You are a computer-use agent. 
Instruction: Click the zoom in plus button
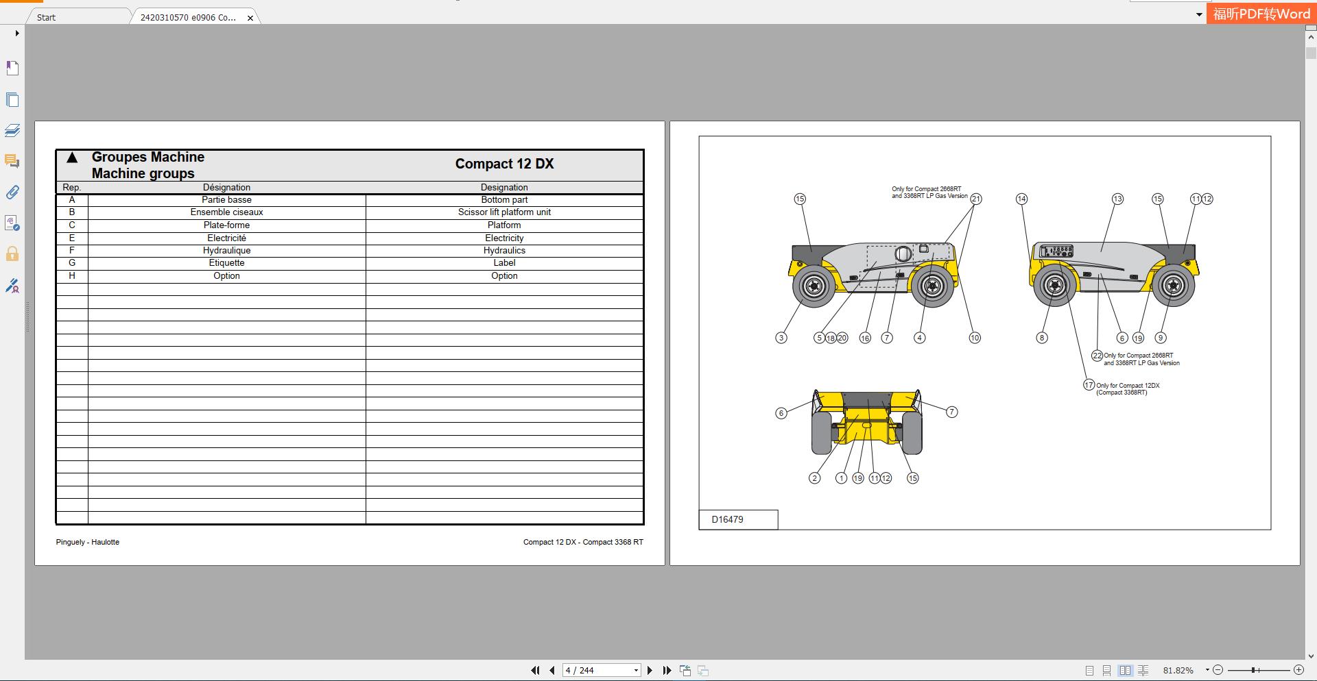point(1298,670)
